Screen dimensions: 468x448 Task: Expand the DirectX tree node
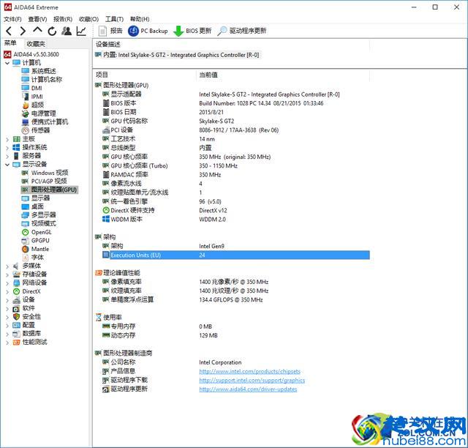(7, 291)
